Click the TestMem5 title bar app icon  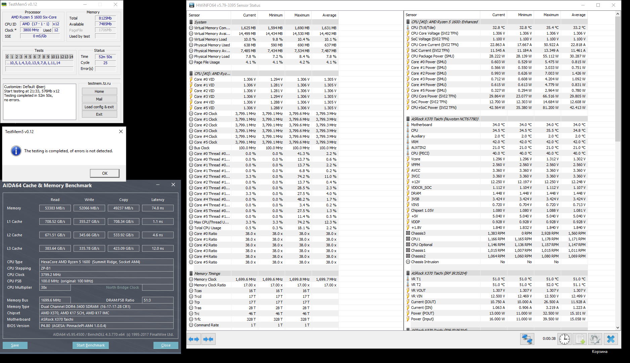(x=4, y=4)
